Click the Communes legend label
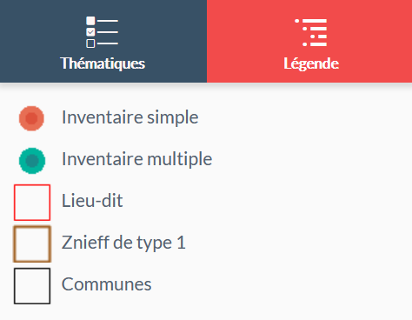This screenshot has height=320, width=412. click(x=106, y=284)
